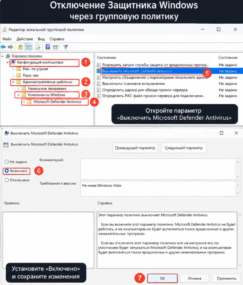Screen dimensions: 243x285
Task: Click the 'Следующий параметр' button
Action: pyautogui.click(x=184, y=148)
